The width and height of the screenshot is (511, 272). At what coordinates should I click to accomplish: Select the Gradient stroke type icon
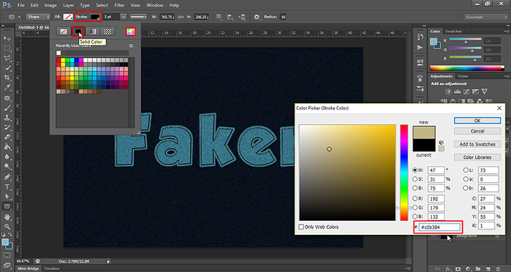tap(92, 30)
